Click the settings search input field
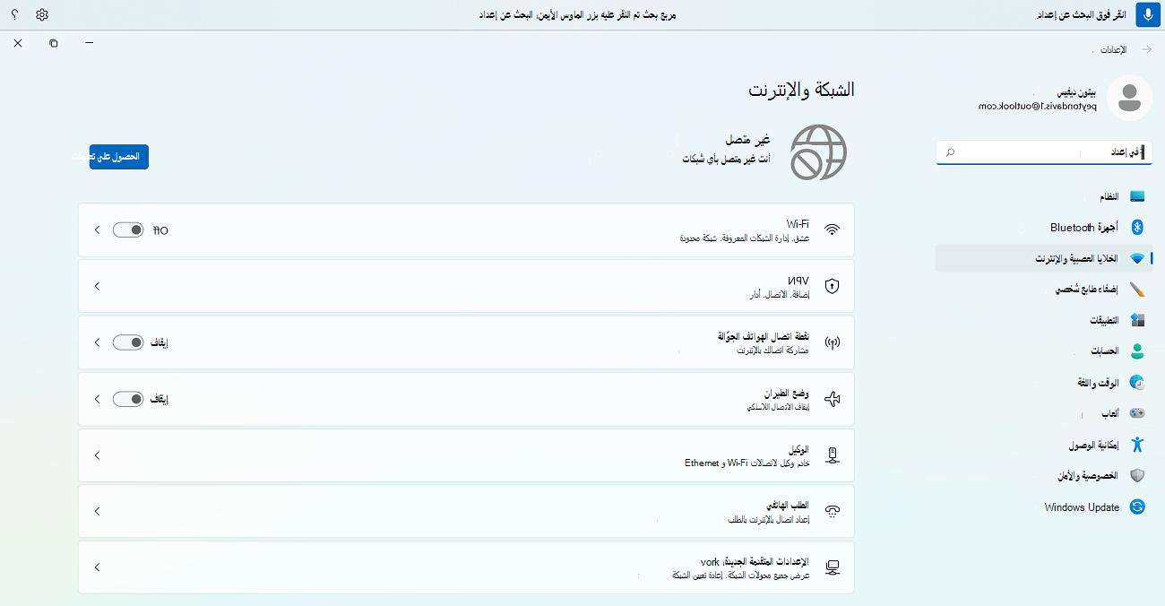1165x606 pixels. point(1044,152)
